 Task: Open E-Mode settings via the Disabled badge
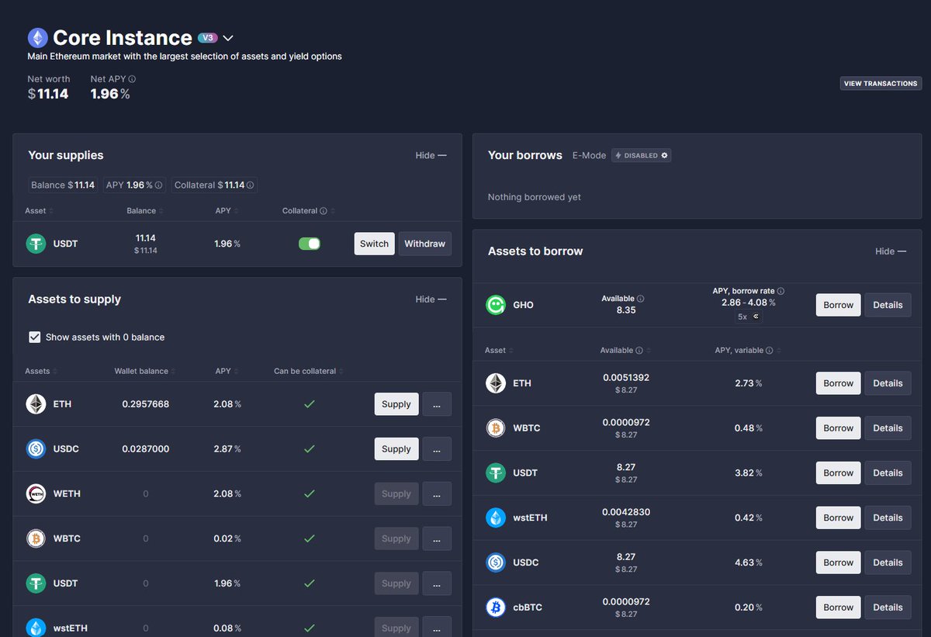[x=642, y=155]
